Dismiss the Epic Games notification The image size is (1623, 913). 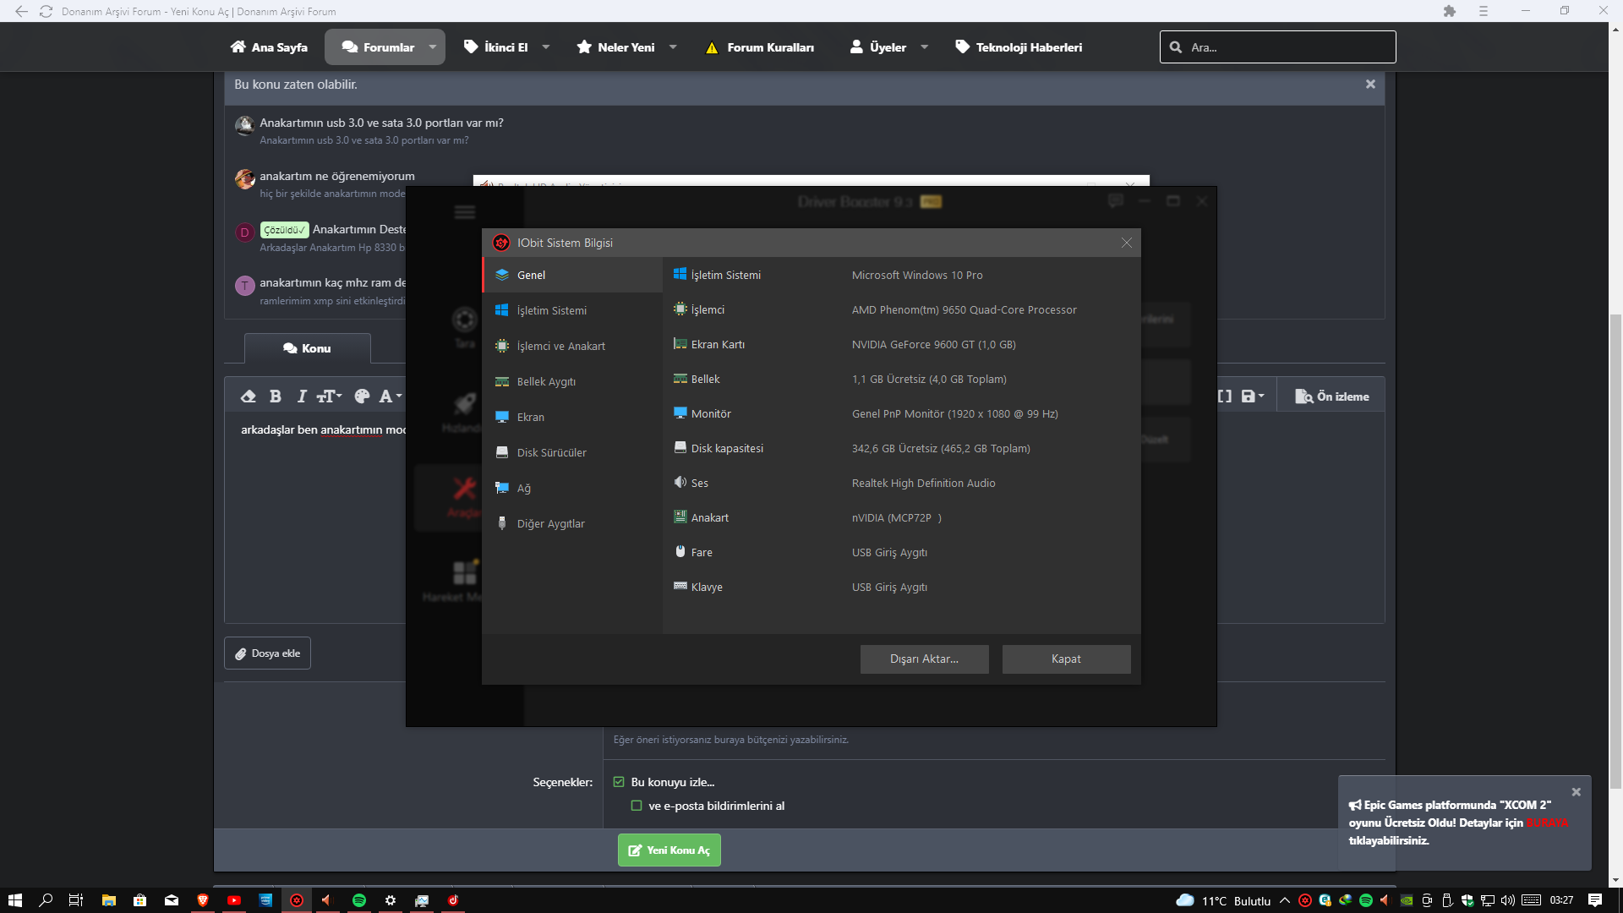point(1576,793)
